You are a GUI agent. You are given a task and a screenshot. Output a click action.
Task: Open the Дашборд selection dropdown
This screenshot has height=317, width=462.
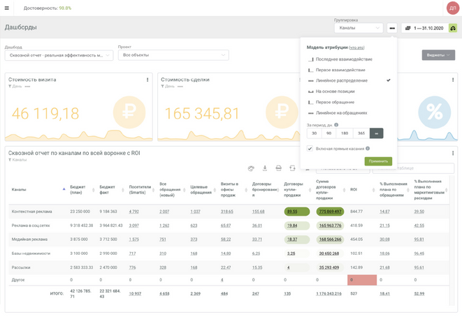pyautogui.click(x=59, y=54)
